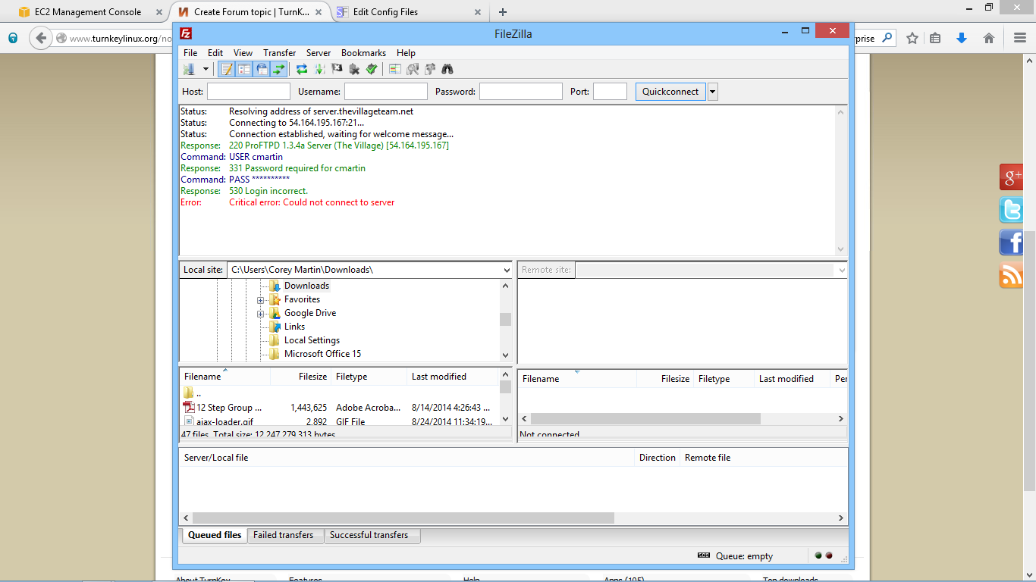Open the Bookmarks menu
The image size is (1036, 582).
(363, 53)
